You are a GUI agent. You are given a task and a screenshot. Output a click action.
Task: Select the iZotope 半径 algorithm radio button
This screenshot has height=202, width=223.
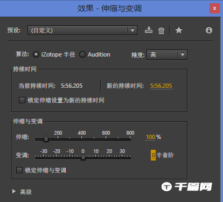pyautogui.click(x=36, y=54)
